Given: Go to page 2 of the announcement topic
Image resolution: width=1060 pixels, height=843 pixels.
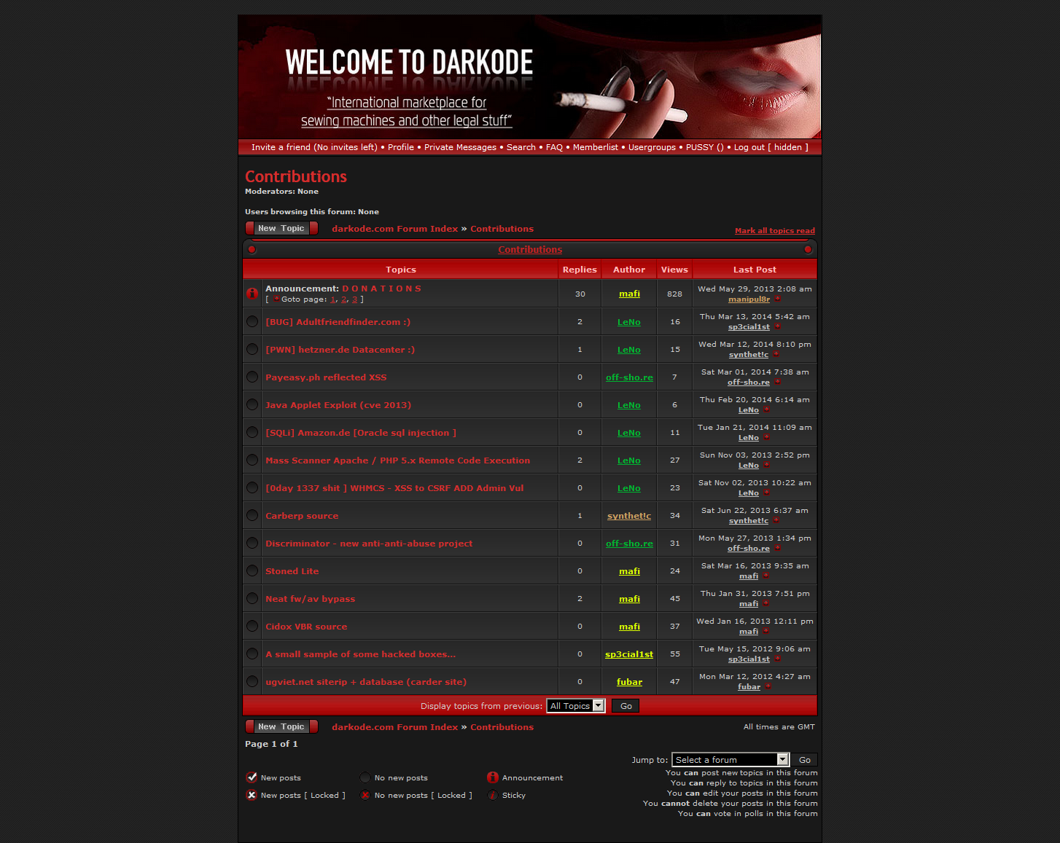Looking at the screenshot, I should pyautogui.click(x=343, y=299).
